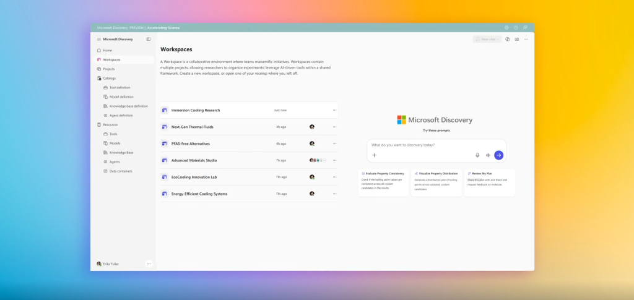Click the microphone icon in prompt box
634x300 pixels.
pyautogui.click(x=477, y=155)
